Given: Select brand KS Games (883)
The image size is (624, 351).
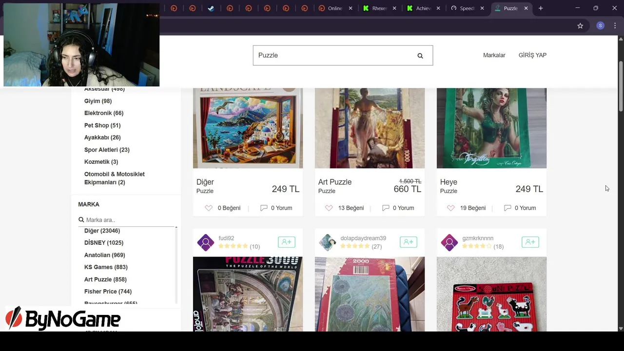Looking at the screenshot, I should coord(106,267).
